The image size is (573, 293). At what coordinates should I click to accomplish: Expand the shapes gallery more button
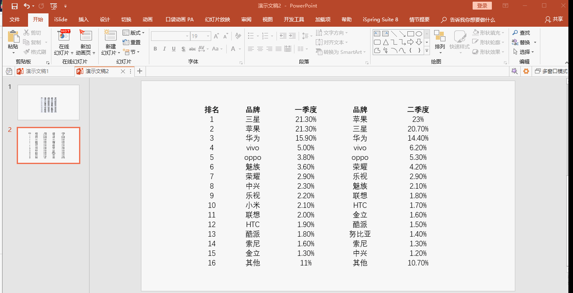coord(427,51)
